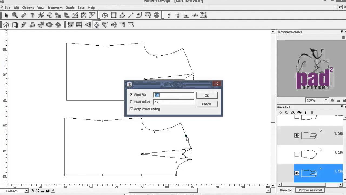This screenshot has height=195, width=346.
Task: Select the hexagon shape tool in second row
Action: (x=49, y=25)
